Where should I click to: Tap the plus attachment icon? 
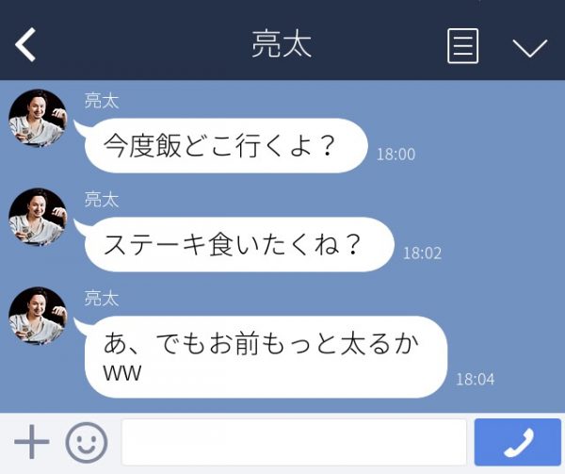pyautogui.click(x=32, y=442)
